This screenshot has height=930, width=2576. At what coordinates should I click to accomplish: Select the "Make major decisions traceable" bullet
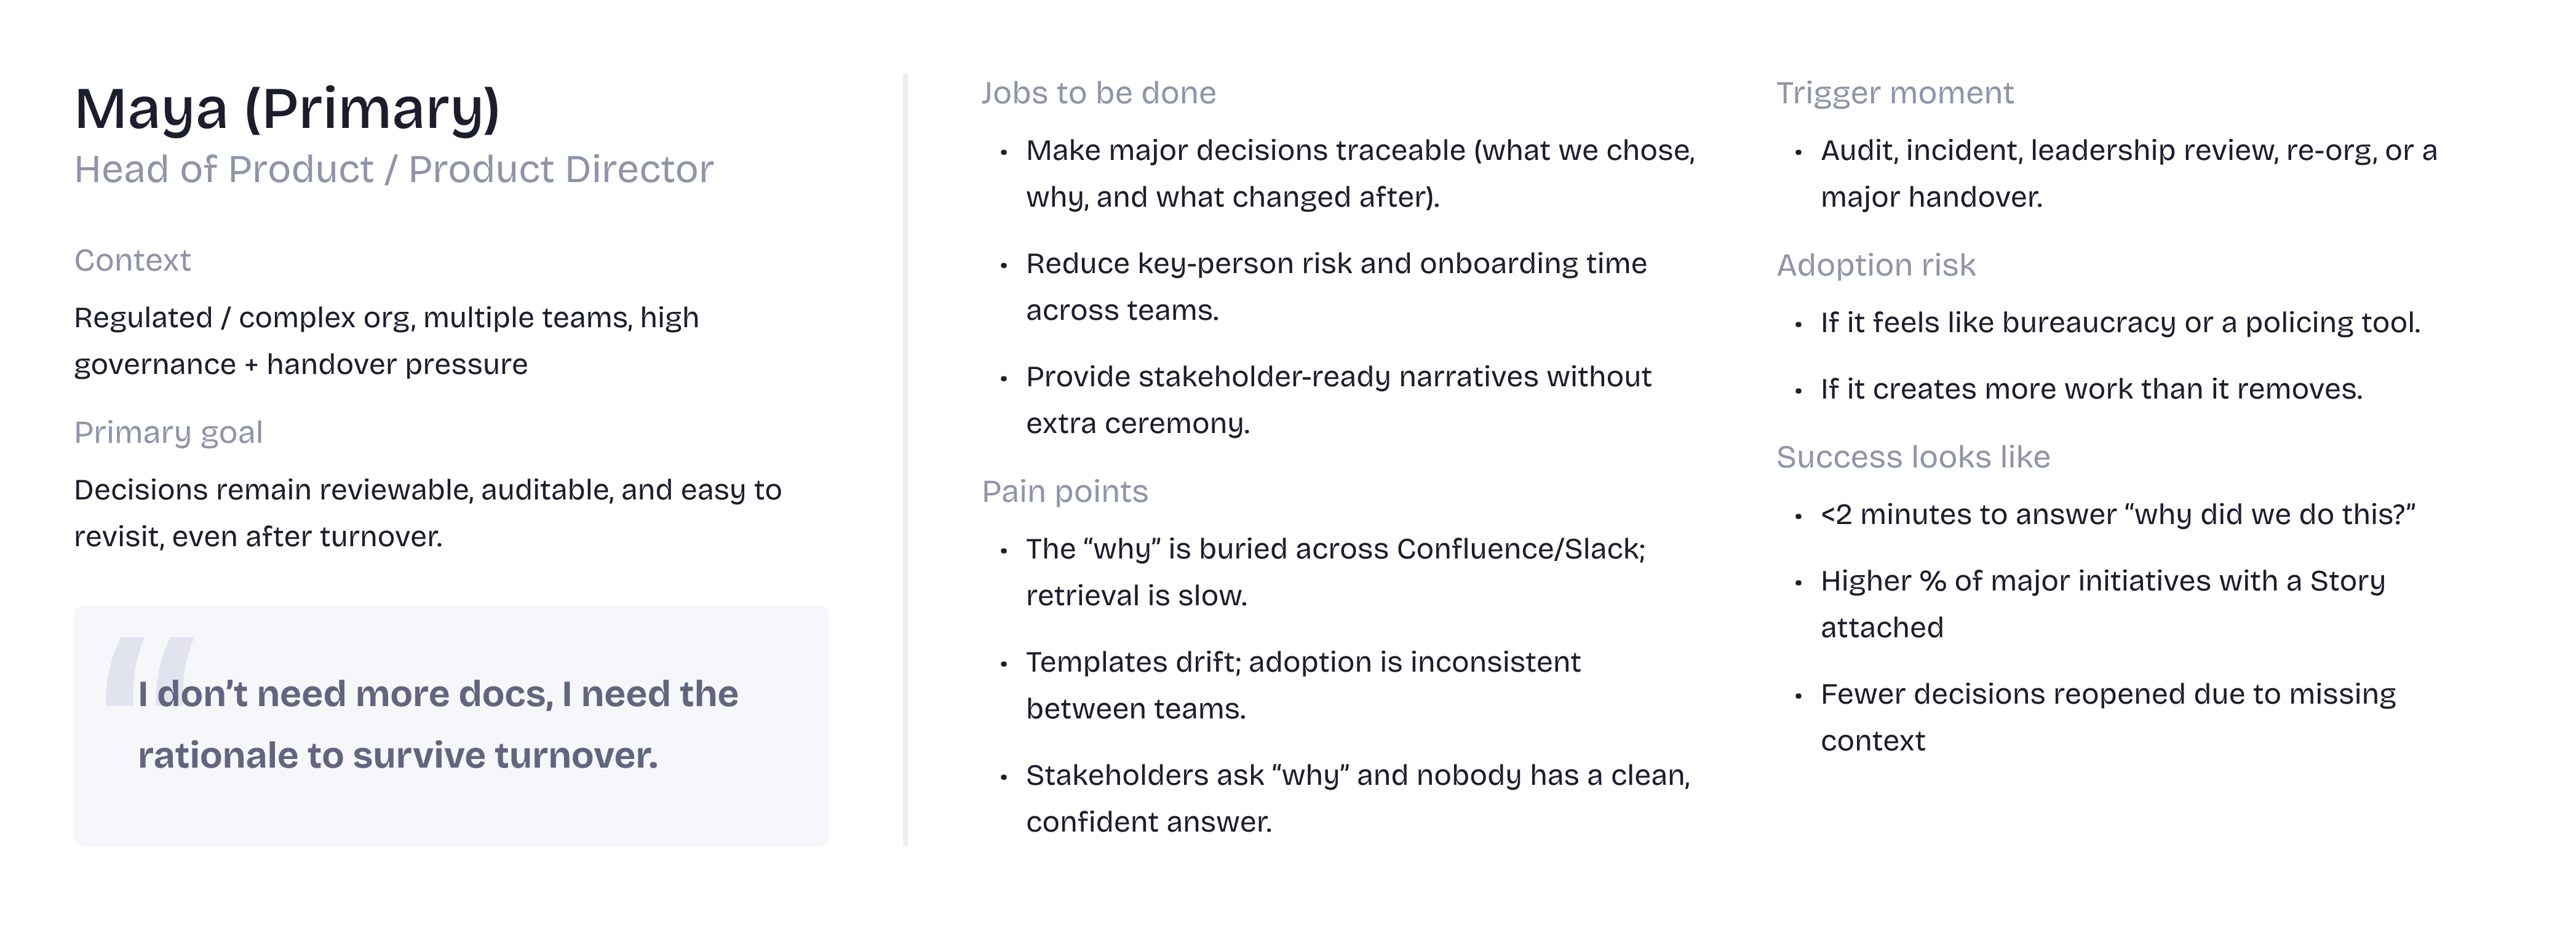[1360, 173]
